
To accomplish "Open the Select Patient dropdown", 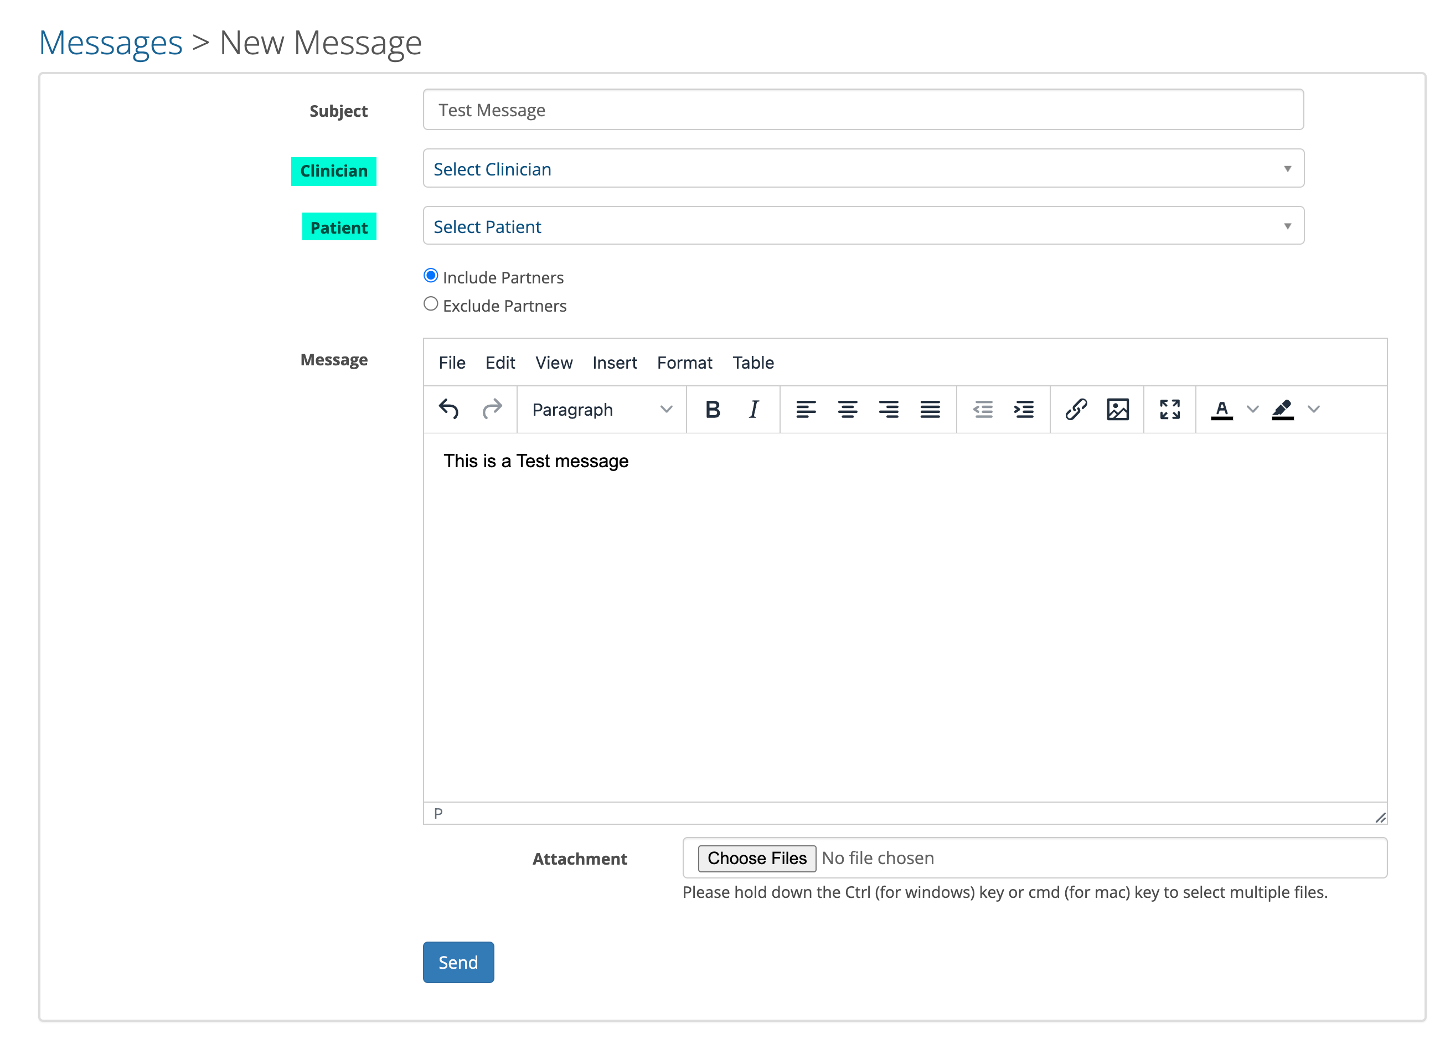I will point(863,225).
